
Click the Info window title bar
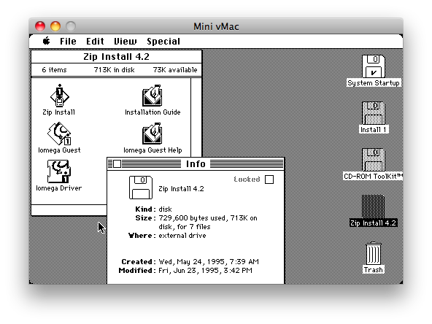pos(196,164)
